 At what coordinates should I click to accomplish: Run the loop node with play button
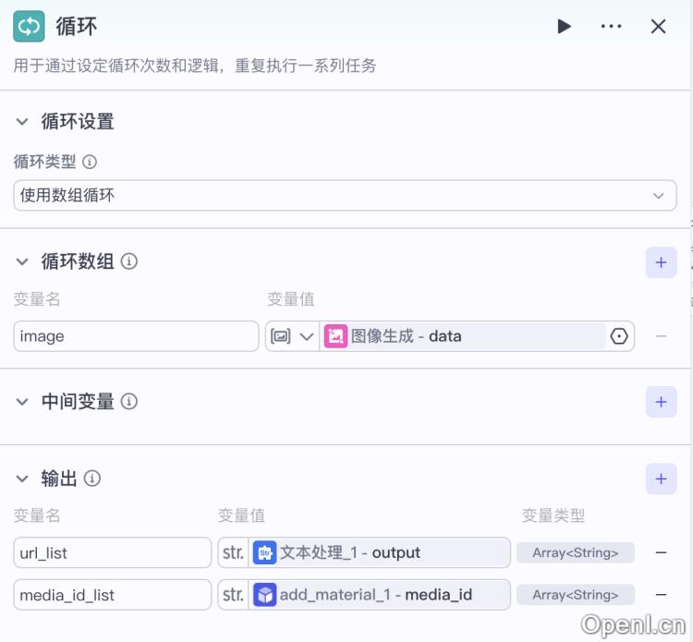(564, 27)
